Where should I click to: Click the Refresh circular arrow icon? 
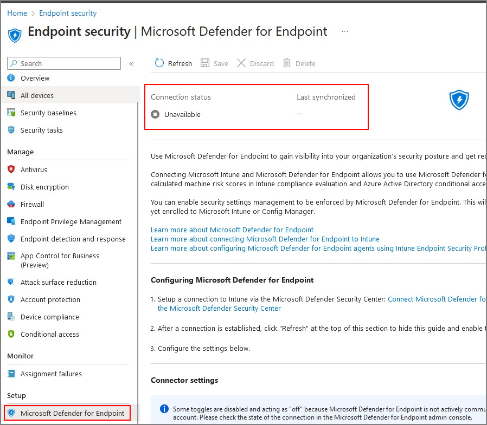(x=159, y=63)
